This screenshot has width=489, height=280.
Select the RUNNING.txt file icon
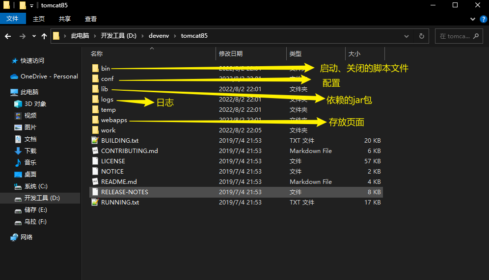pos(95,202)
